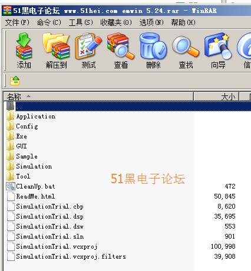Click the 删除 (Delete) trash icon
This screenshot has height=271, width=251.
(153, 51)
